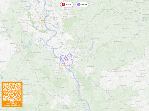Click the Neunkirchen-Seelscheid label
The image size is (149, 111).
pos(95,39)
